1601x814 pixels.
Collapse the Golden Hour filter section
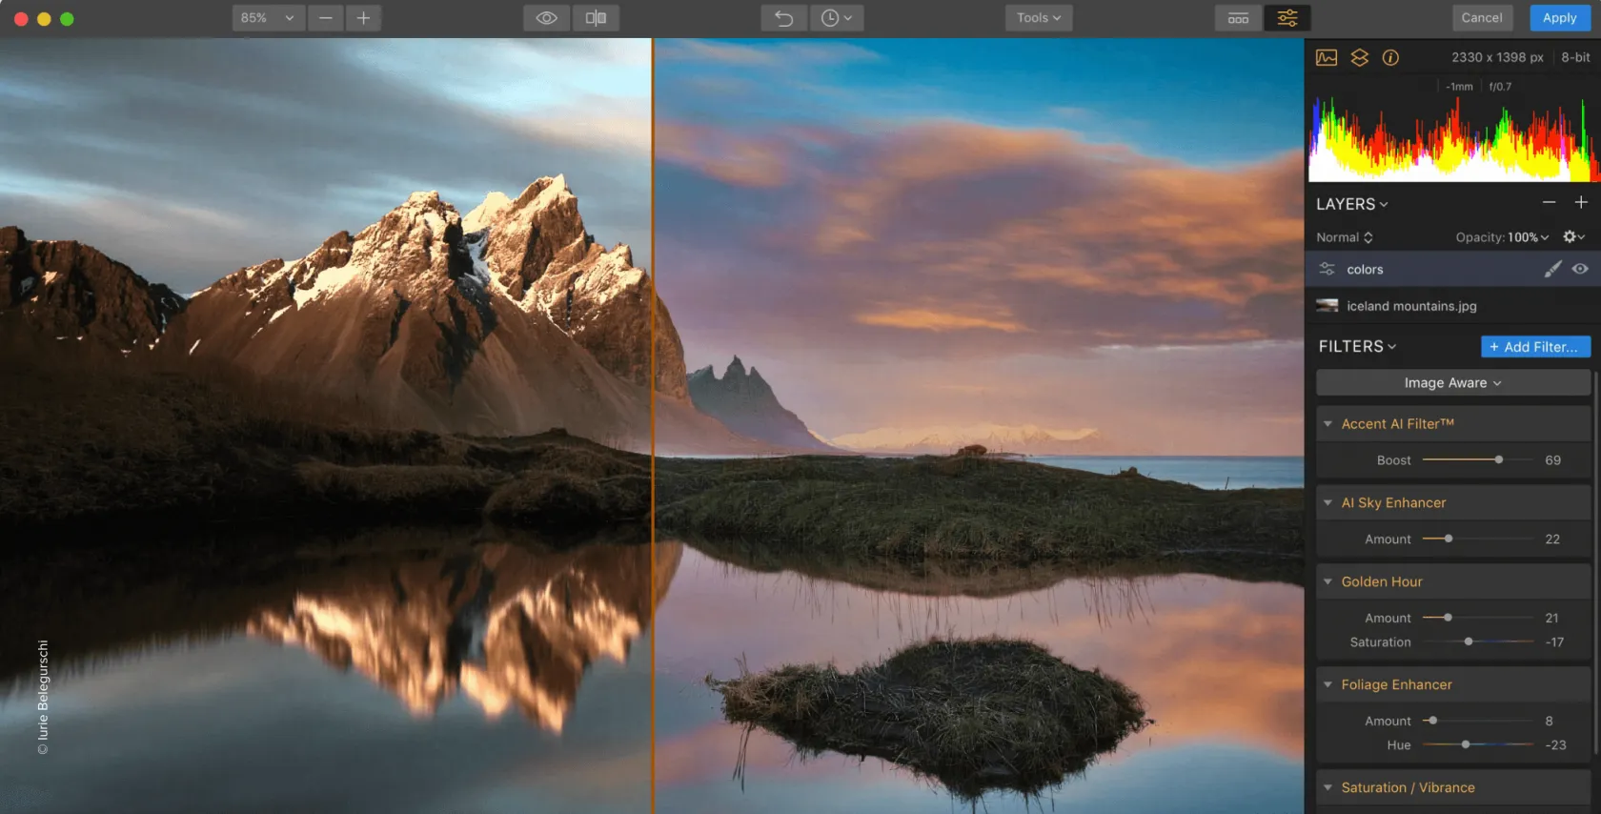pos(1327,581)
